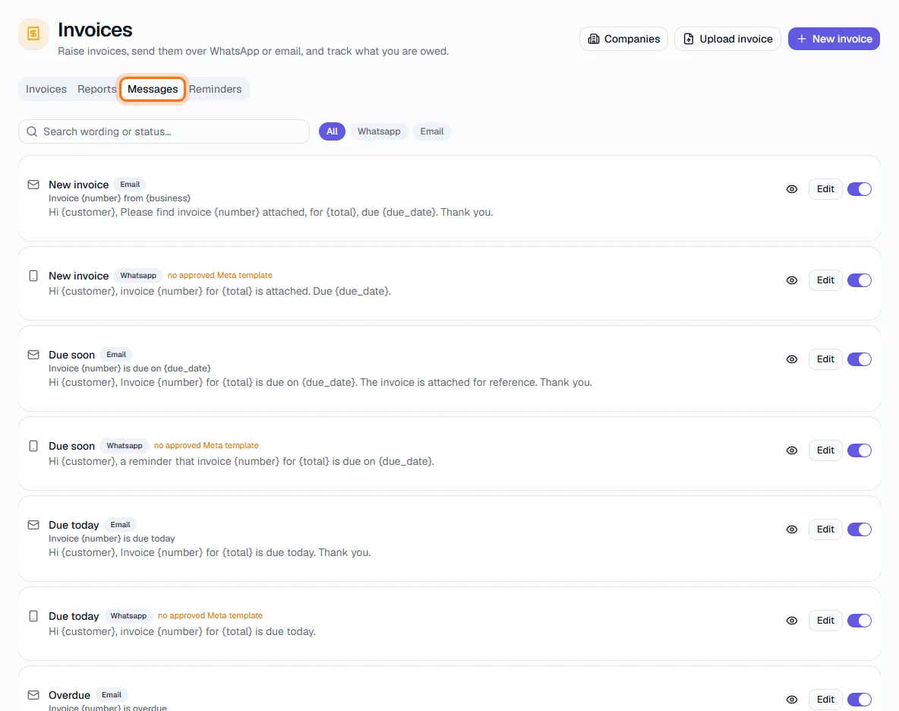Edit the Due today Whatsapp message
This screenshot has height=711, width=899.
click(825, 621)
